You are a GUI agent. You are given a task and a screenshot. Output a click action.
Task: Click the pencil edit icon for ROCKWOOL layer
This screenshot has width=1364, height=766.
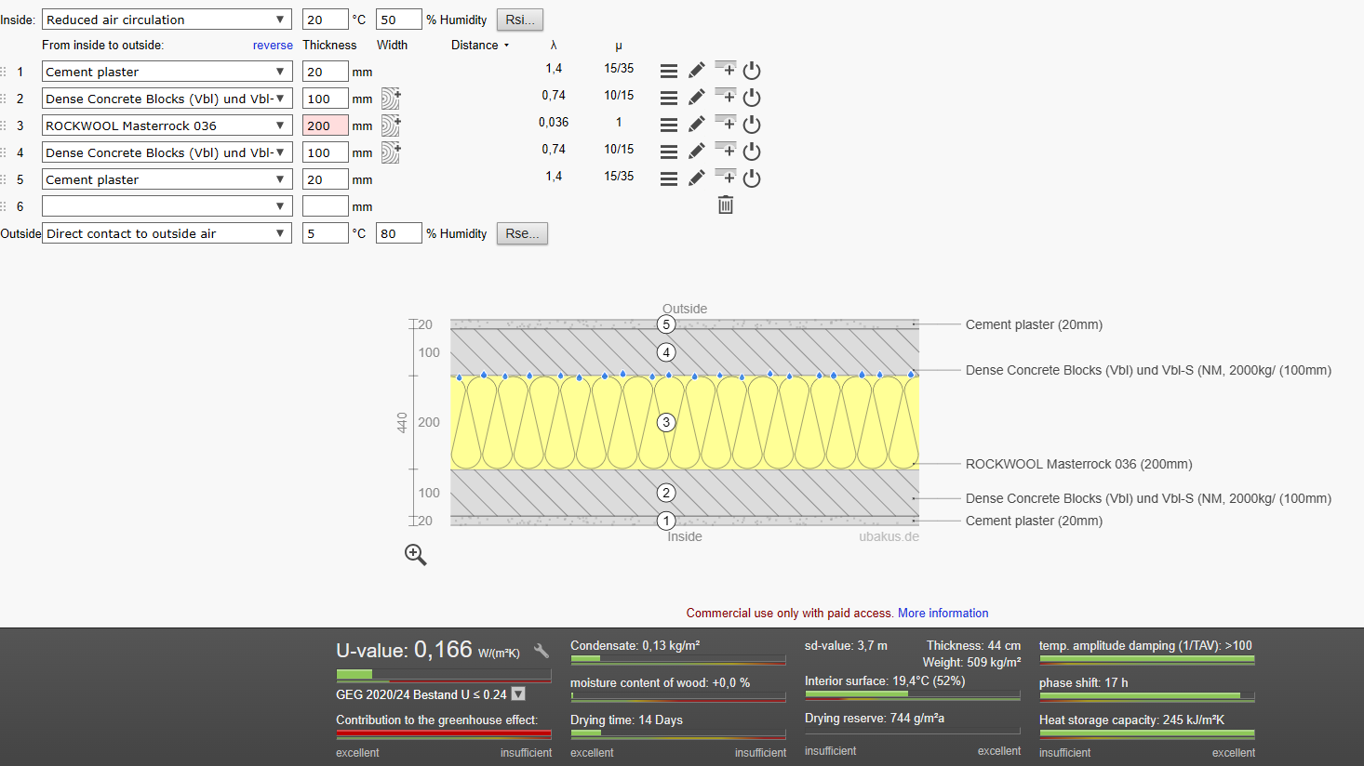coord(696,125)
